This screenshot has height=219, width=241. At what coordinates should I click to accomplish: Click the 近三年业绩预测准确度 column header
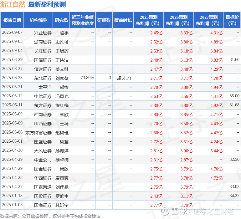(x=83, y=20)
